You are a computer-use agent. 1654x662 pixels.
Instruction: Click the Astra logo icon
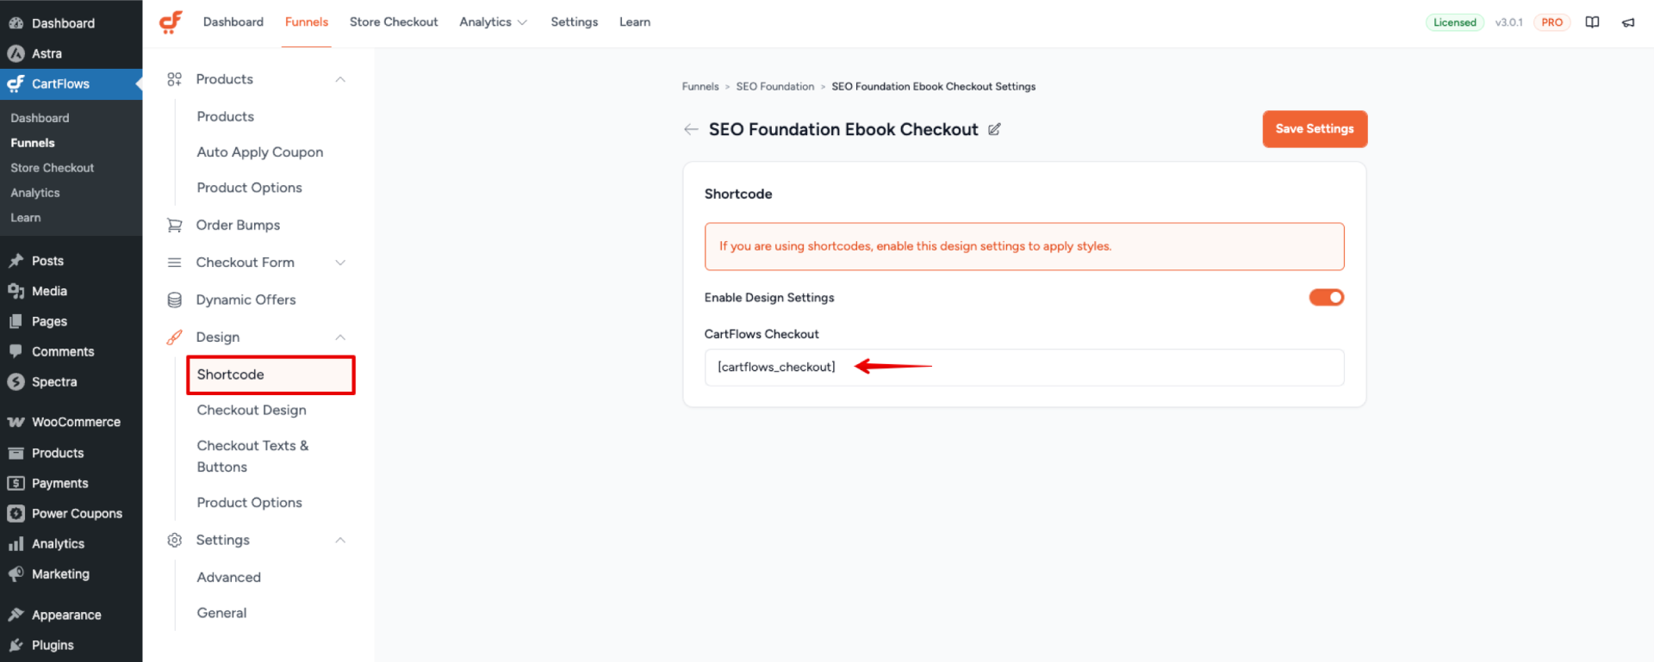pyautogui.click(x=16, y=53)
